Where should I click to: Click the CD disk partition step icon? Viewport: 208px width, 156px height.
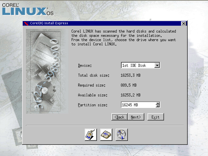pyautogui.click(x=122, y=135)
